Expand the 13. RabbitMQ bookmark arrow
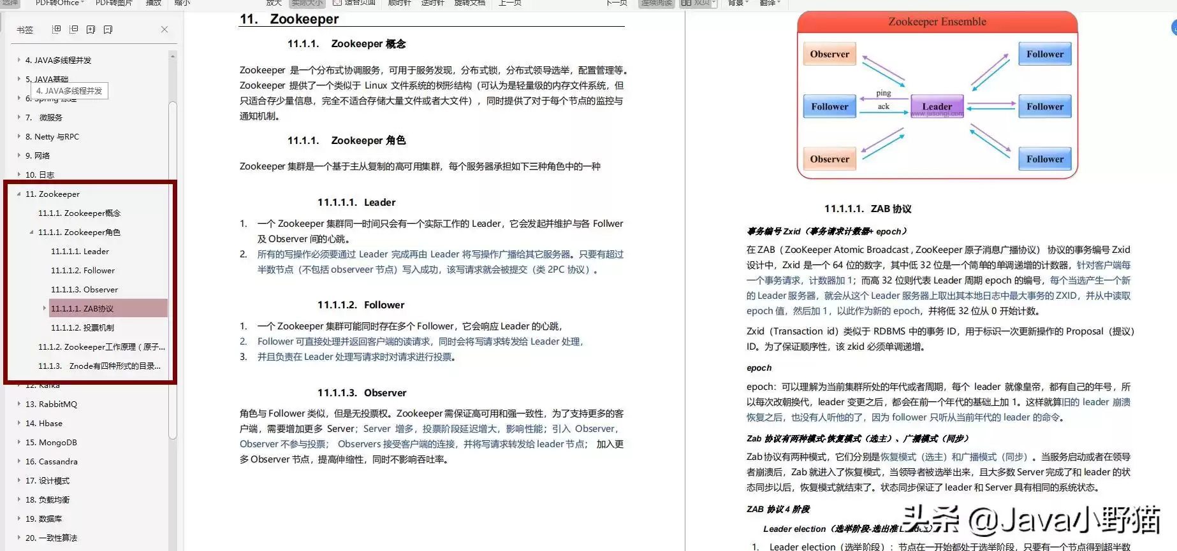The height and width of the screenshot is (551, 1177). pyautogui.click(x=18, y=404)
